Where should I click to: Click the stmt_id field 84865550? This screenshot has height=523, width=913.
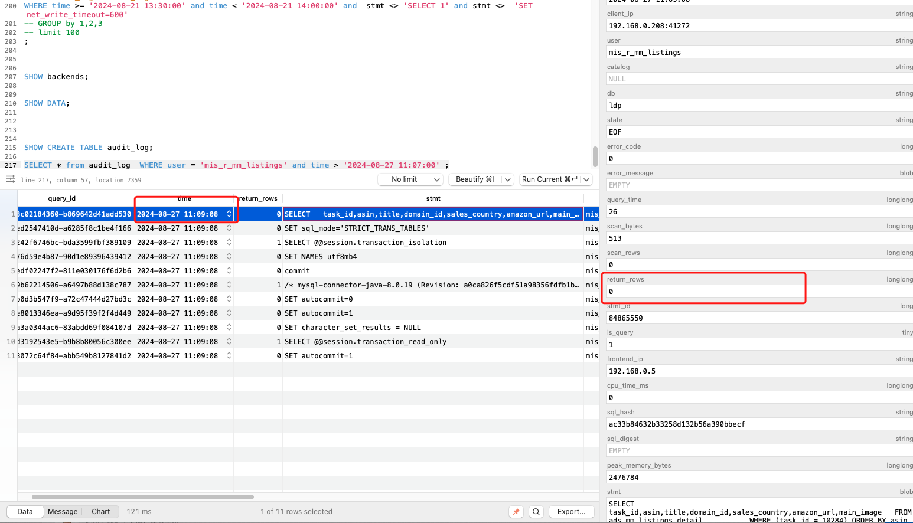[x=759, y=318]
